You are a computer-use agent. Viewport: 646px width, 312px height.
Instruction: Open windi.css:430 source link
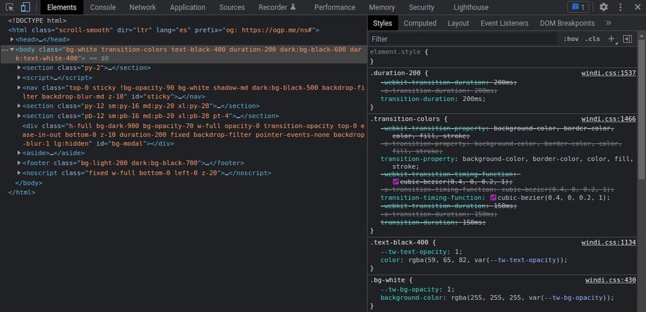(x=610, y=280)
